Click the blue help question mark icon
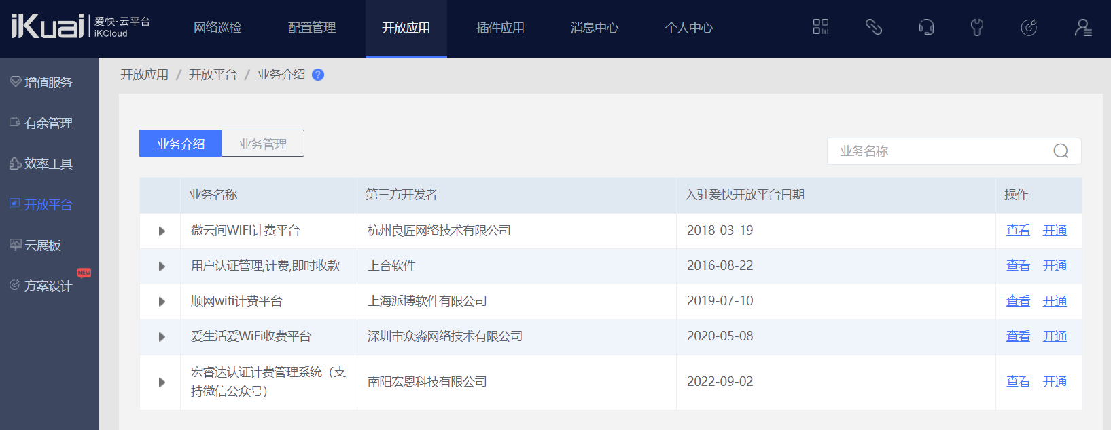Image resolution: width=1111 pixels, height=430 pixels. pos(317,75)
